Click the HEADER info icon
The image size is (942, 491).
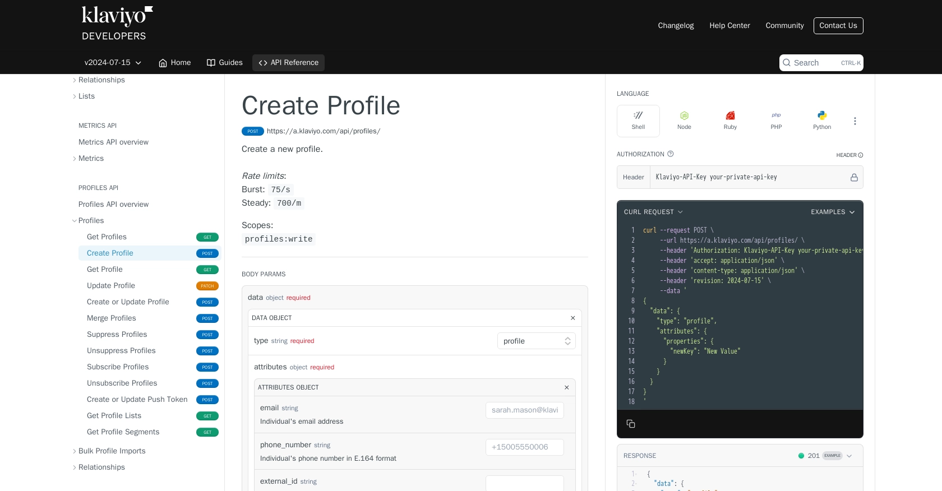[x=861, y=155]
